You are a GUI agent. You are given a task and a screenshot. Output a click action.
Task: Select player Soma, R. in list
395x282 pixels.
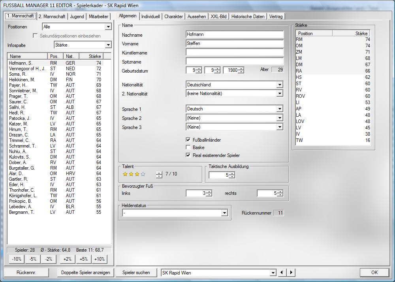click(x=55, y=74)
